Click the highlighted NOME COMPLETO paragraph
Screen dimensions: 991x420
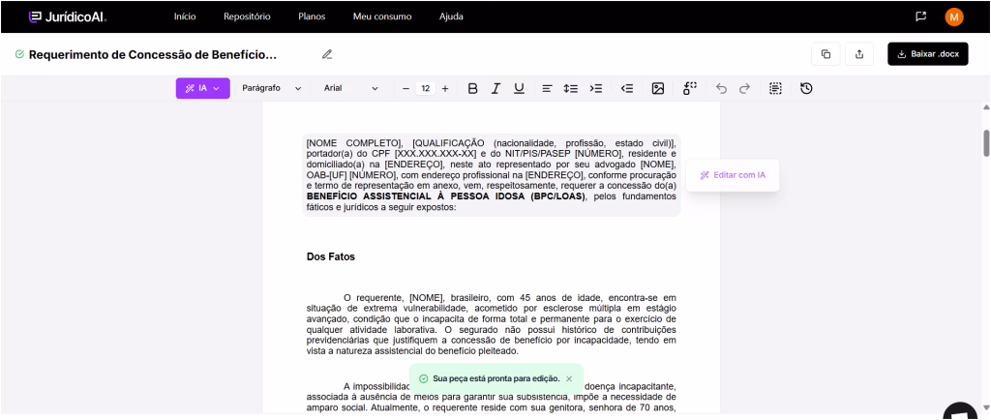[491, 175]
